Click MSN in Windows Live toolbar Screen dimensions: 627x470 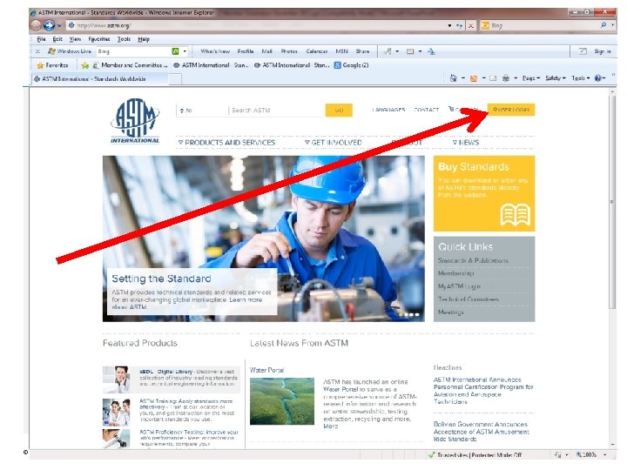341,51
